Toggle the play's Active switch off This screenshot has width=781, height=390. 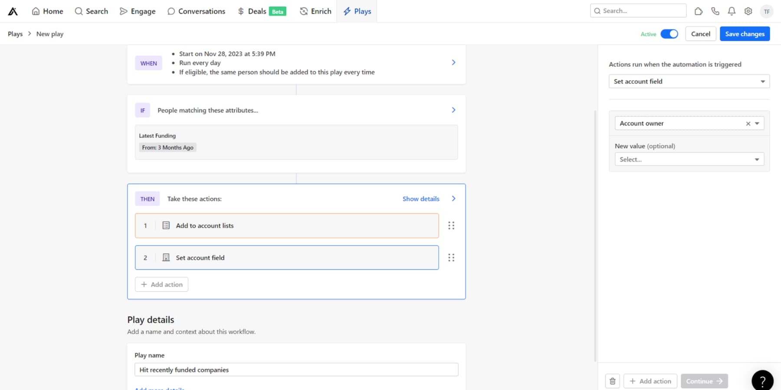669,33
